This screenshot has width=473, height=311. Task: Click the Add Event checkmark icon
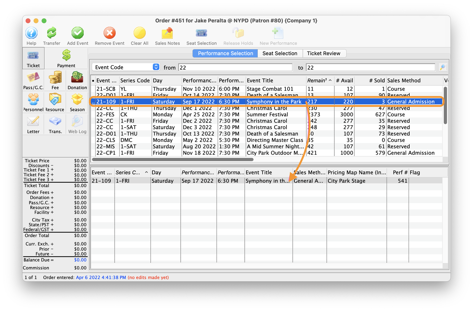pyautogui.click(x=78, y=33)
